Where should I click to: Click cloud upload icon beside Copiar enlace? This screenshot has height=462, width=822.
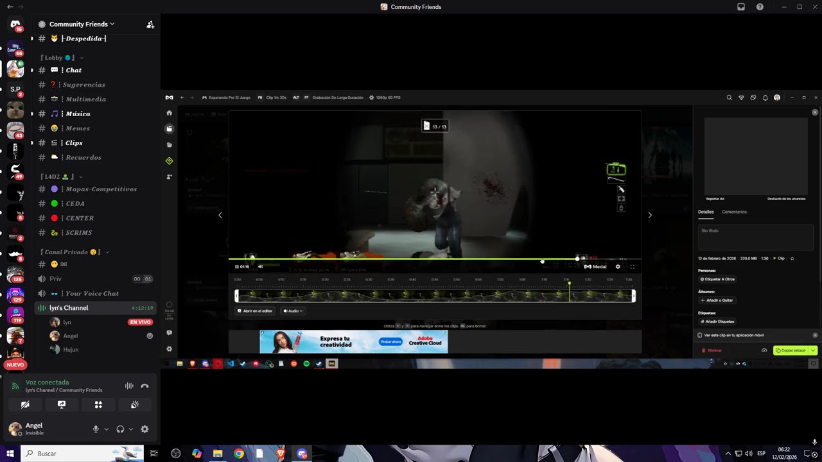pos(764,350)
